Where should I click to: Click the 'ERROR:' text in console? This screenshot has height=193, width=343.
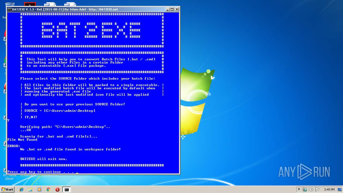pos(14,146)
